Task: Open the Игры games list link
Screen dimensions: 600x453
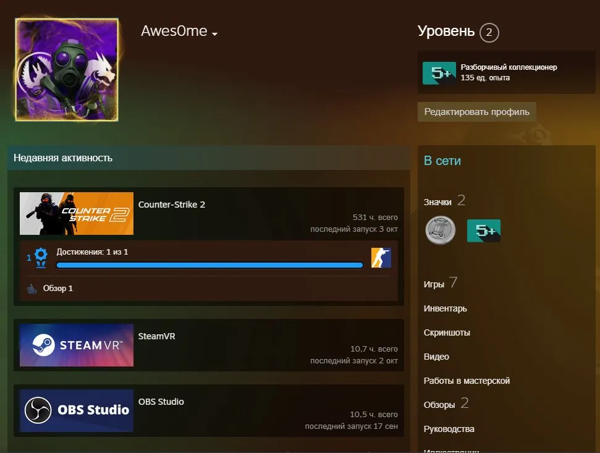Action: (434, 284)
